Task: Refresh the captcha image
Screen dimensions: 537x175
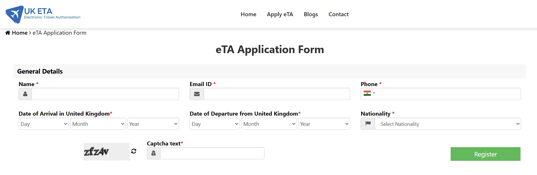Action: [134, 151]
